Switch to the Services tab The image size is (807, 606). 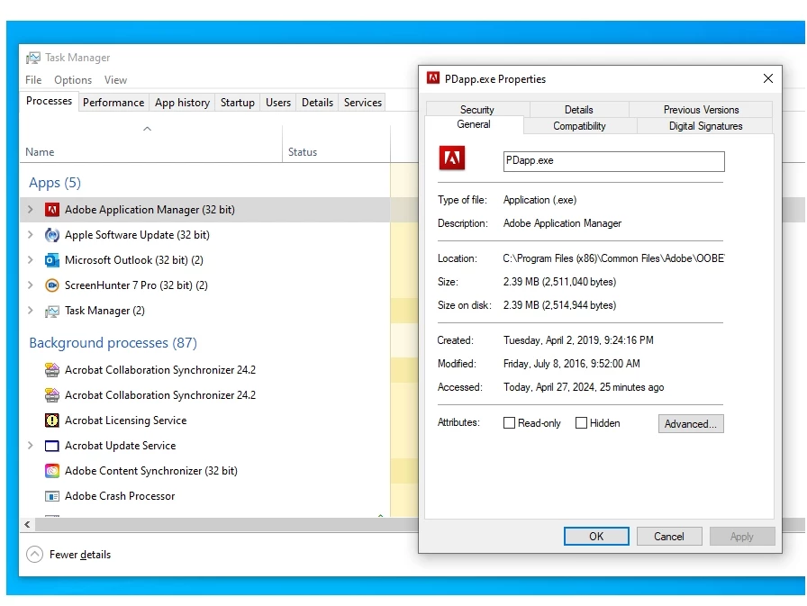pos(362,103)
